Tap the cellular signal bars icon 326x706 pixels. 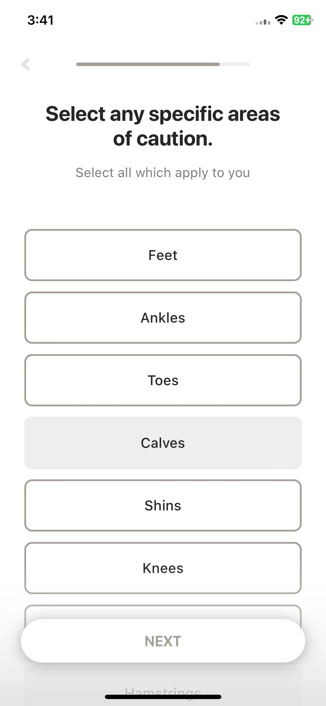coord(263,22)
